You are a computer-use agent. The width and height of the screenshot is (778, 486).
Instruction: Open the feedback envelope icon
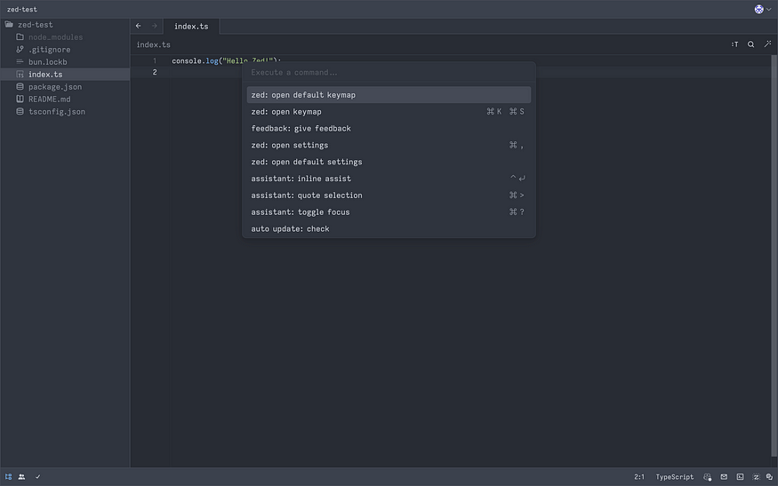point(724,476)
